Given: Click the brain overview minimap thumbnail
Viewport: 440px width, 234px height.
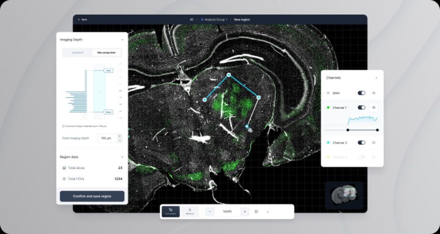Looking at the screenshot, I should click(x=344, y=195).
